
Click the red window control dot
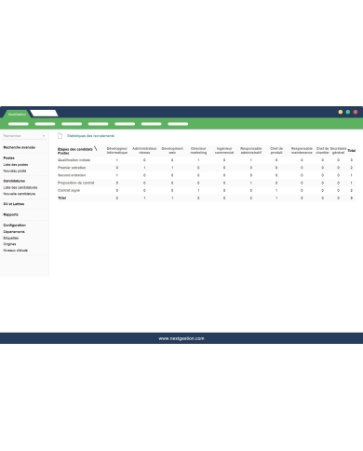[x=356, y=112]
